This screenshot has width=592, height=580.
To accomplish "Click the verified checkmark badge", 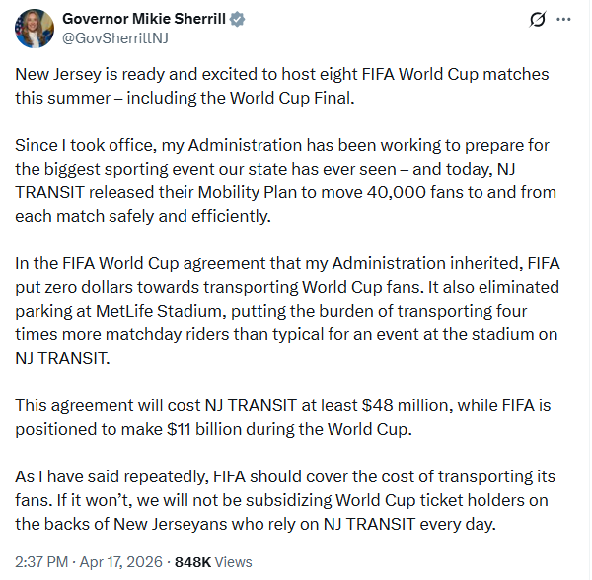I will (x=238, y=20).
